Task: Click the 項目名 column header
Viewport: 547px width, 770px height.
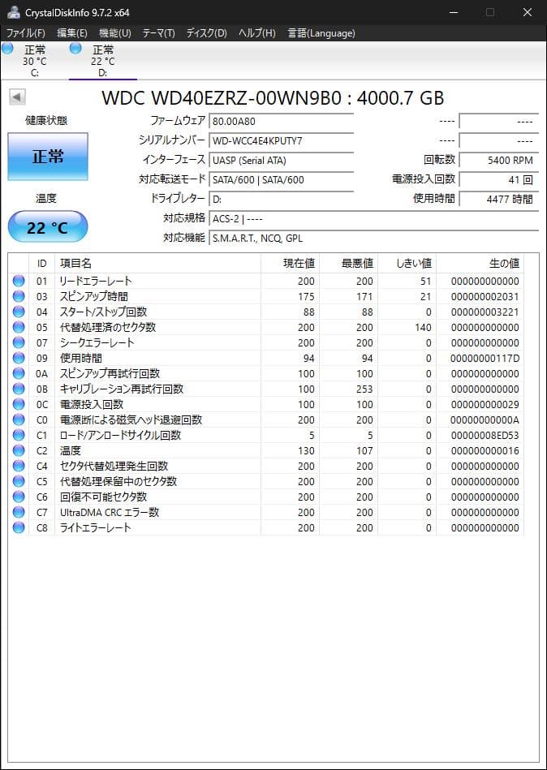Action: [157, 263]
